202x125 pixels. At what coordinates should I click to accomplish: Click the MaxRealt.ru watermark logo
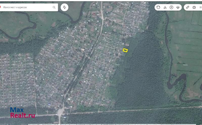pyautogui.click(x=22, y=113)
